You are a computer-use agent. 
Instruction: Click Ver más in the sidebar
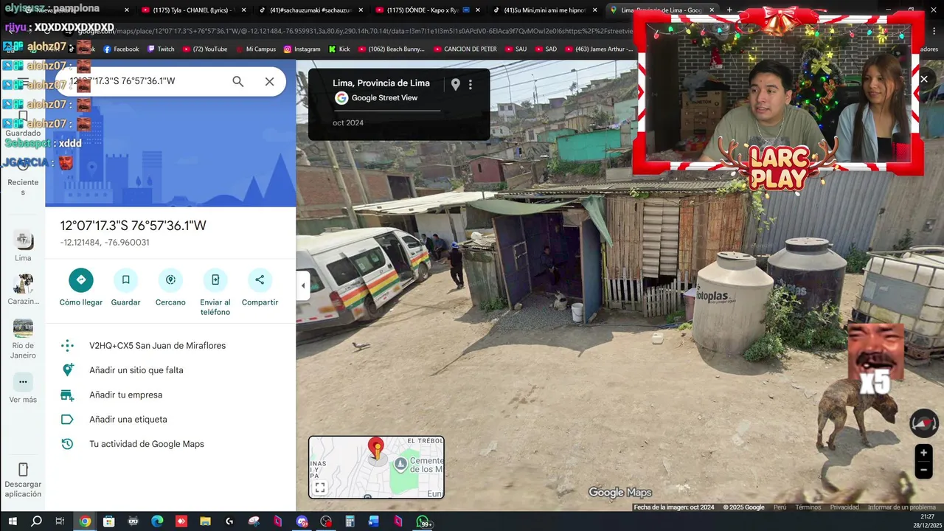coord(23,388)
